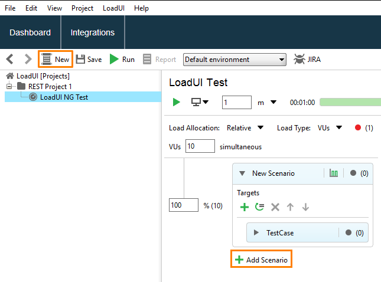The image size is (381, 282).
Task: Click the home icon of LoadUI Projects
Action: click(x=9, y=76)
